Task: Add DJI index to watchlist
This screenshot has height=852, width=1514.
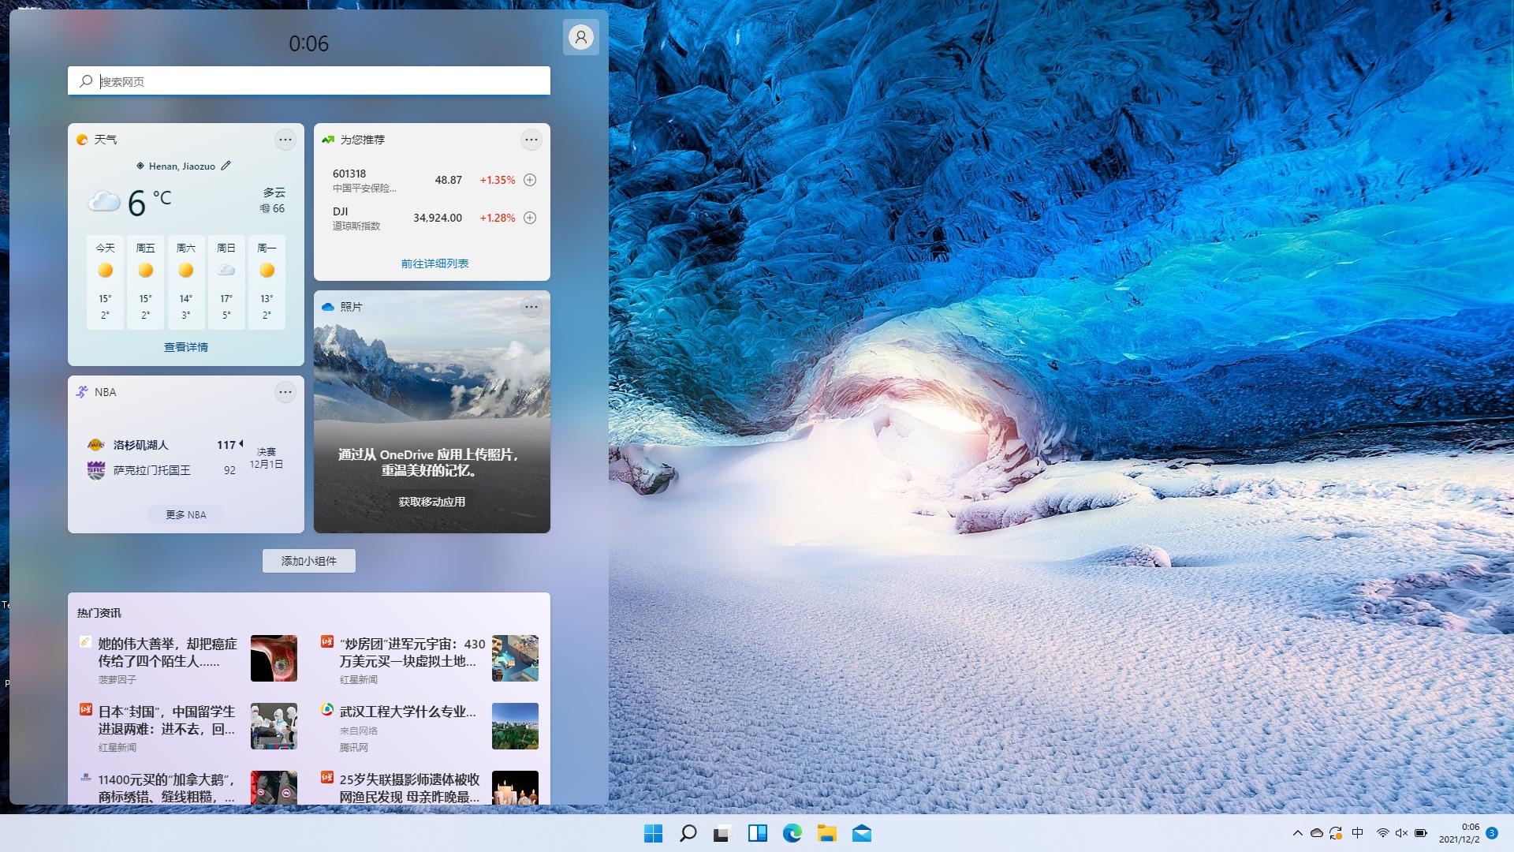Action: (x=530, y=218)
